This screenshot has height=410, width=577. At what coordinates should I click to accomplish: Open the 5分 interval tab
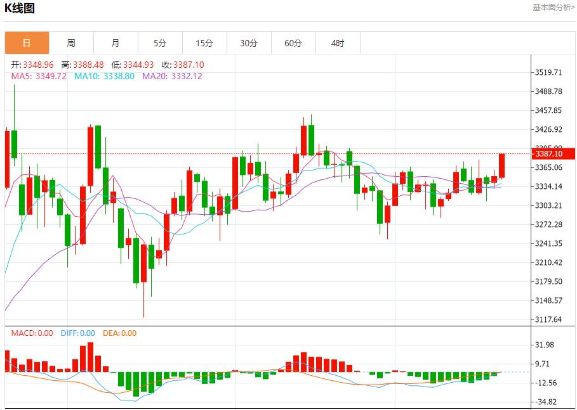pos(160,43)
